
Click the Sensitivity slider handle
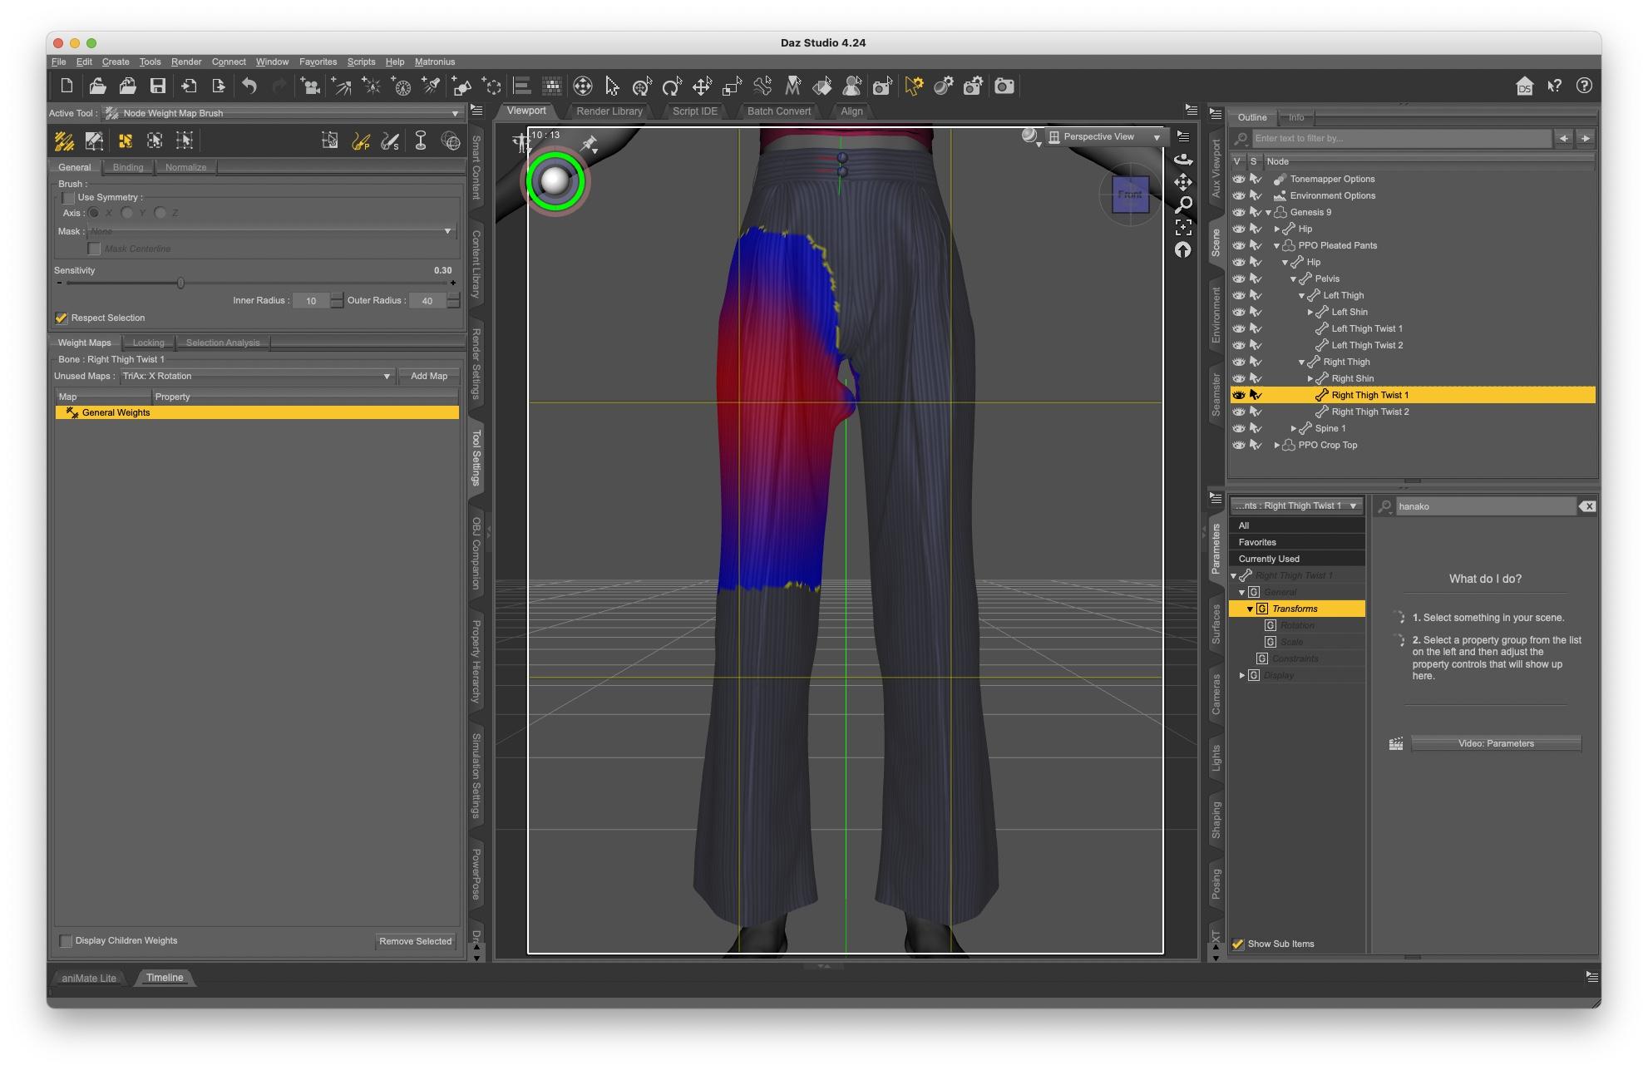point(180,284)
